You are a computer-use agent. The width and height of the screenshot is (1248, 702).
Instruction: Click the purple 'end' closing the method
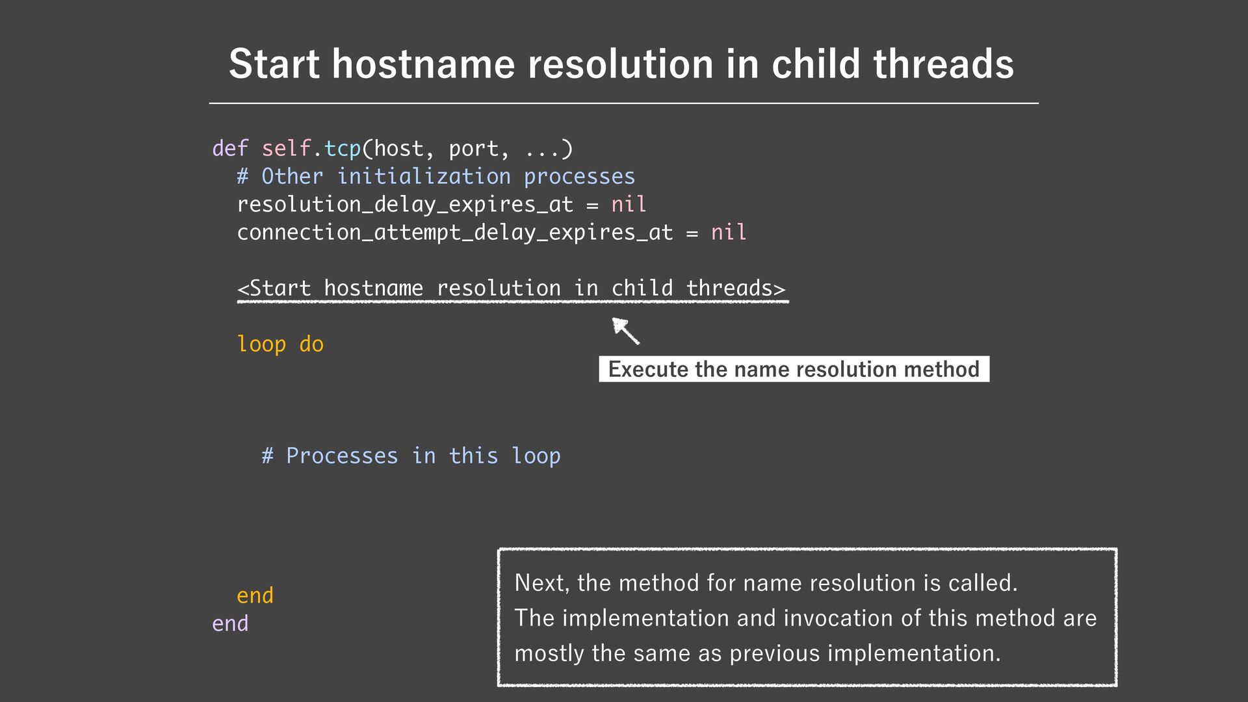pos(230,623)
